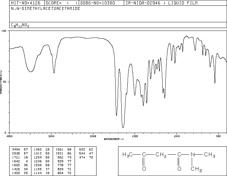Click the 1061 entry in the peak table
The image size is (227, 176).
(x=59, y=150)
